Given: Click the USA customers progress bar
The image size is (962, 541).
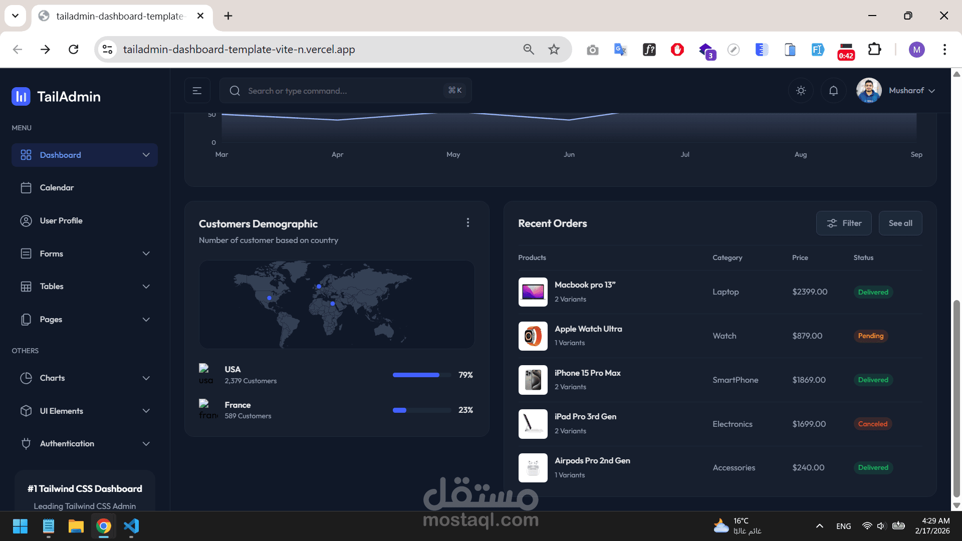Looking at the screenshot, I should 421,375.
